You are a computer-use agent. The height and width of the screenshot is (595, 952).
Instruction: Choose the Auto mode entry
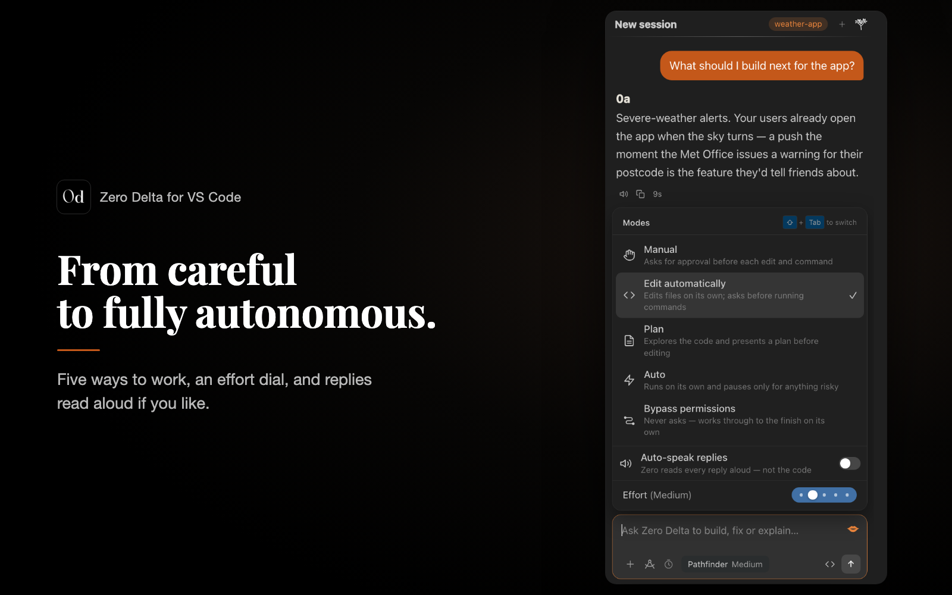click(740, 380)
